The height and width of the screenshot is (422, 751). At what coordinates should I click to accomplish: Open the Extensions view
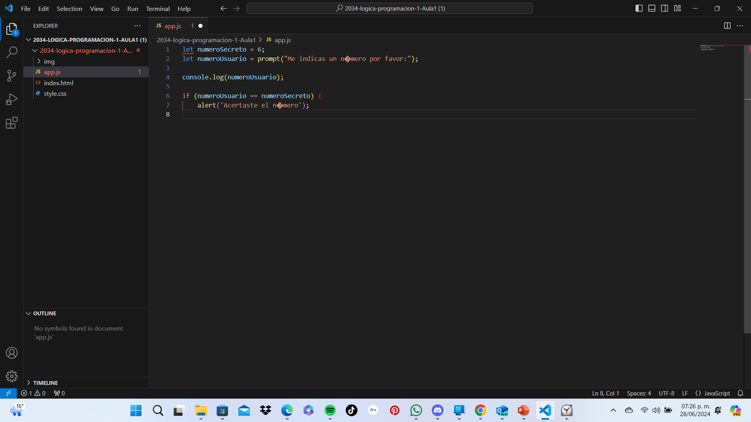pos(12,123)
